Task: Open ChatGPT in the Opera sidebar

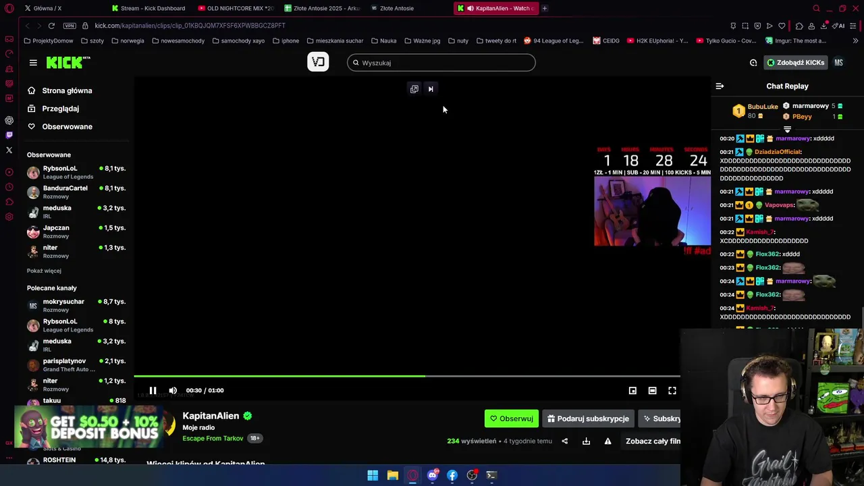Action: pos(9,120)
